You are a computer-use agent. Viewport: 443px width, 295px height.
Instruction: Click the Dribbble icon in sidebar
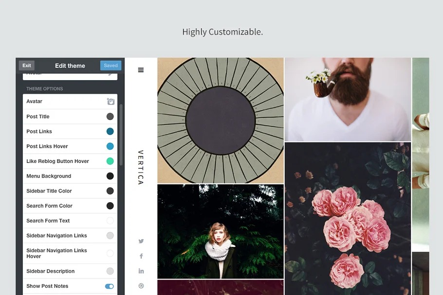click(141, 286)
